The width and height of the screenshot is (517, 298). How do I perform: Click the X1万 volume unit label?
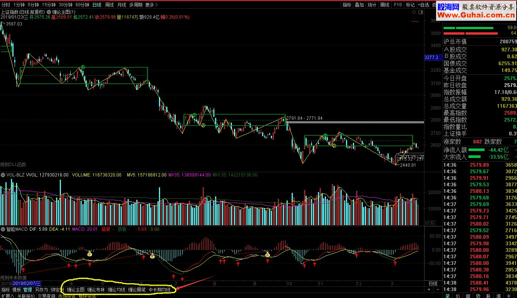click(430, 223)
